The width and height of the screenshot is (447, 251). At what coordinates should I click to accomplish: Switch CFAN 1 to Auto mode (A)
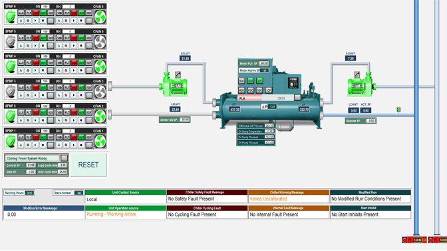59,145
